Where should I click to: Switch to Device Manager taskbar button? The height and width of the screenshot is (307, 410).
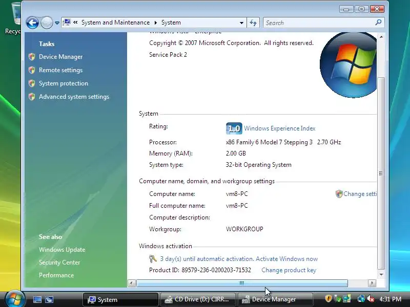click(x=275, y=299)
